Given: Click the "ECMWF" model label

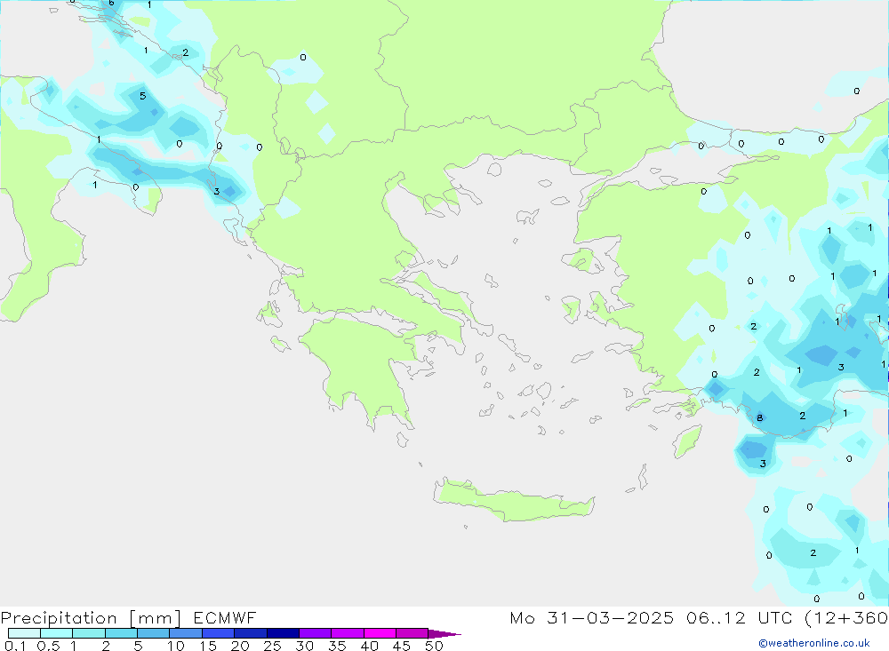Looking at the screenshot, I should tap(225, 617).
